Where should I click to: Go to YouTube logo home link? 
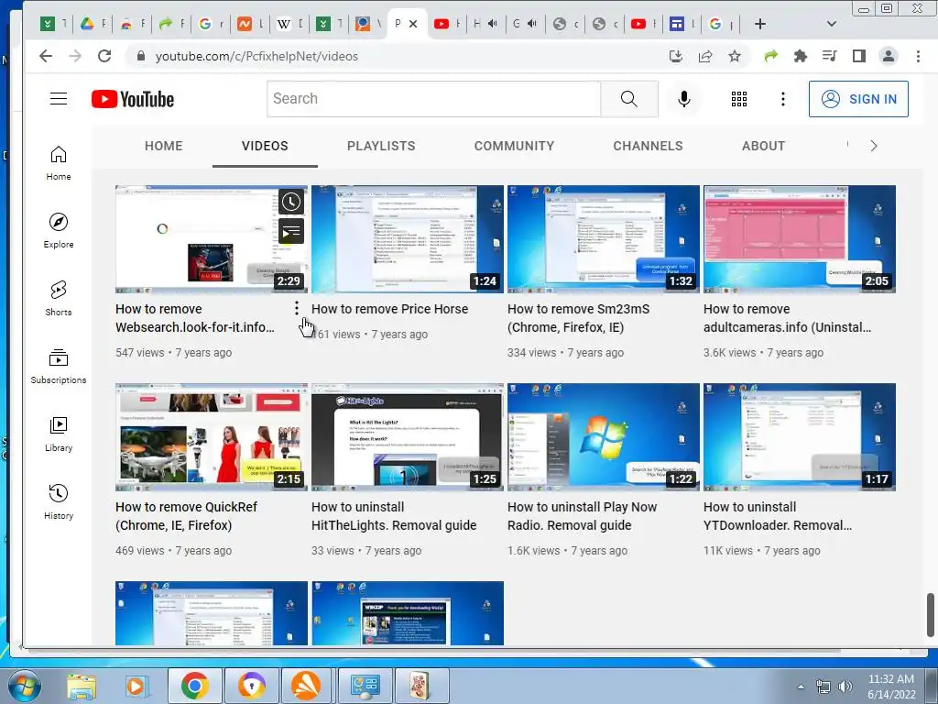tap(133, 99)
